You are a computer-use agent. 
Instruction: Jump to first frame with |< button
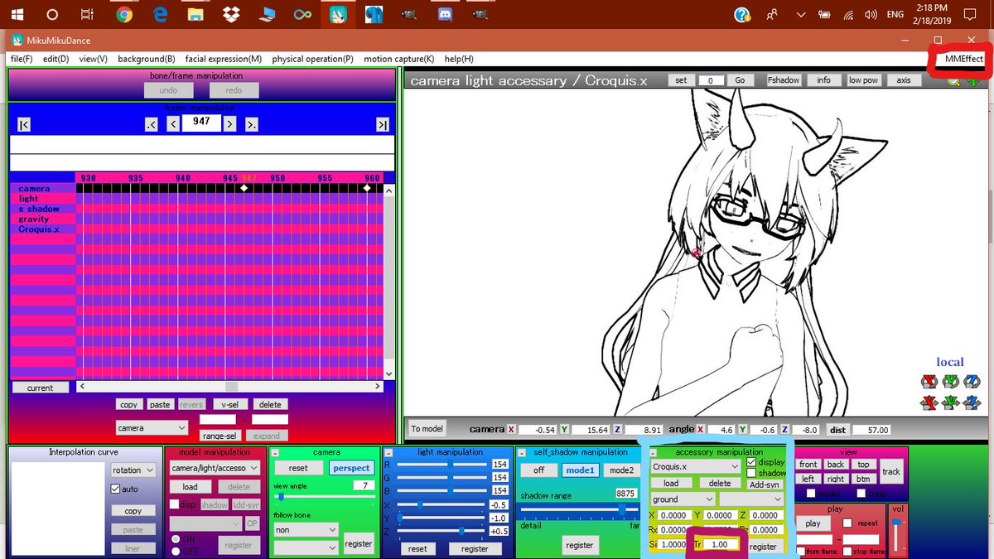click(x=24, y=124)
